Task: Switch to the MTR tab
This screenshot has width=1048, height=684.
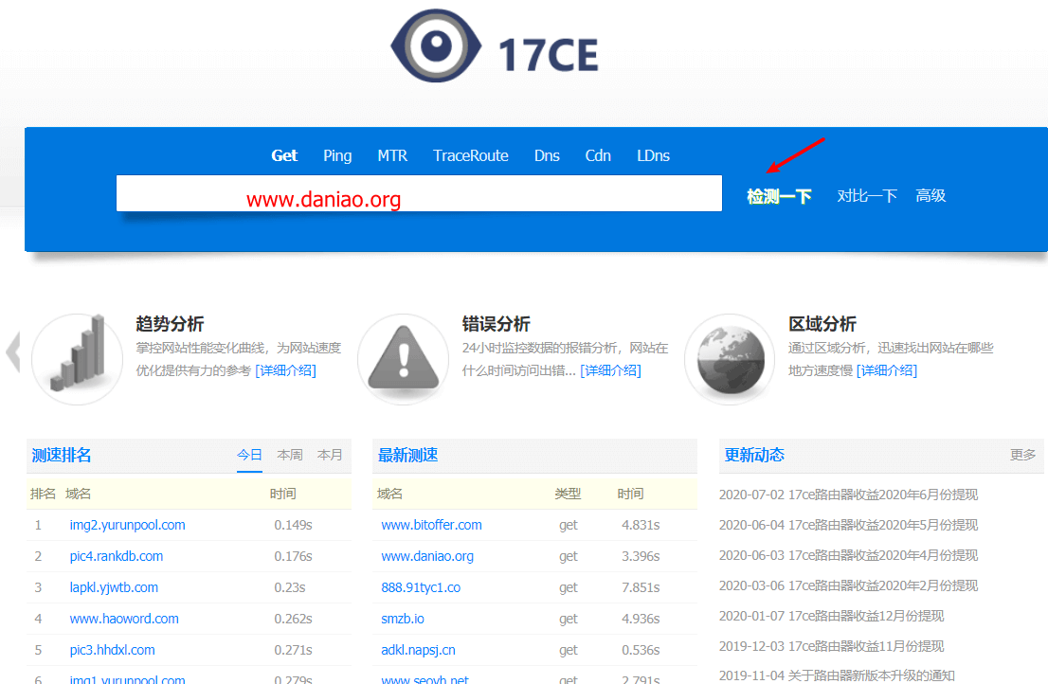Action: pos(392,155)
